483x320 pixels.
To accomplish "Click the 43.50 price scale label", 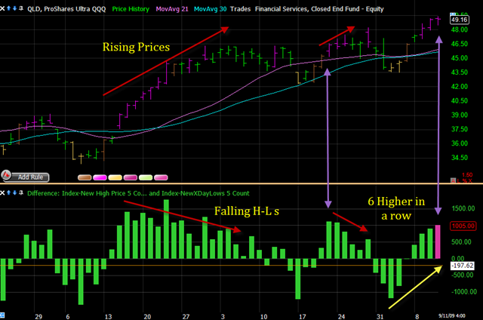I will [x=460, y=72].
